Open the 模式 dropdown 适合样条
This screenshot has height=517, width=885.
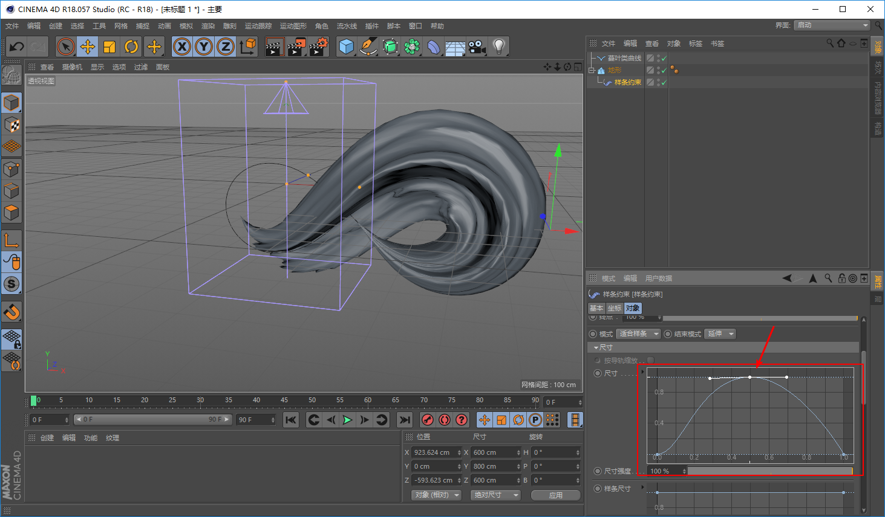point(638,334)
